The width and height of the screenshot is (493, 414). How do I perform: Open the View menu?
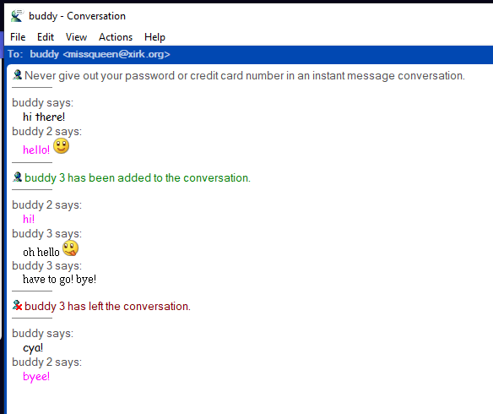point(76,37)
